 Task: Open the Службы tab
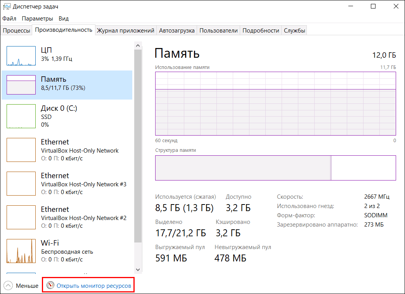click(294, 31)
